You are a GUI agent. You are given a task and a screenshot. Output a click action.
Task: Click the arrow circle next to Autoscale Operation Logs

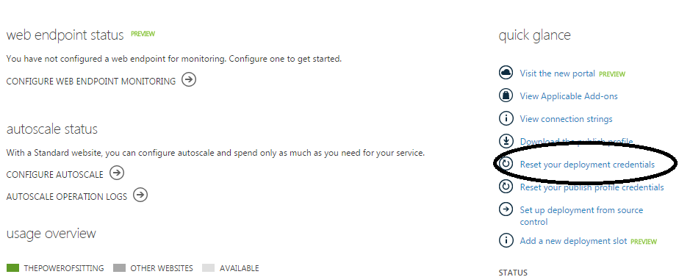tap(140, 195)
